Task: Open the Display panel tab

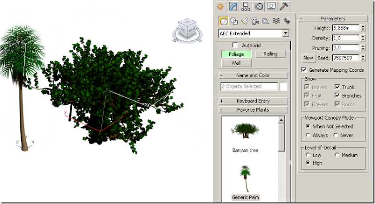Action: click(x=271, y=7)
